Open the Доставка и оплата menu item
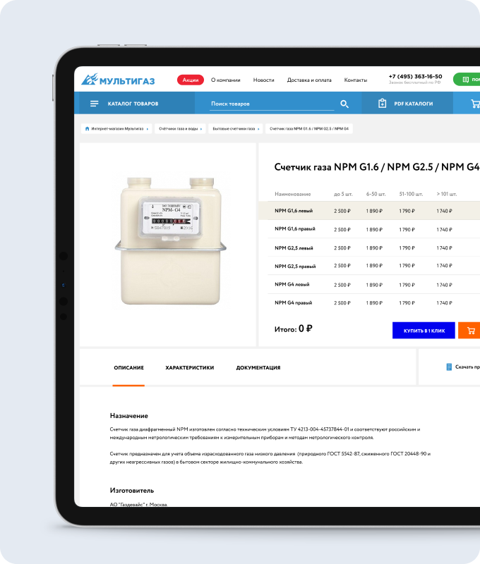Screen dimensions: 480x564 (309, 80)
